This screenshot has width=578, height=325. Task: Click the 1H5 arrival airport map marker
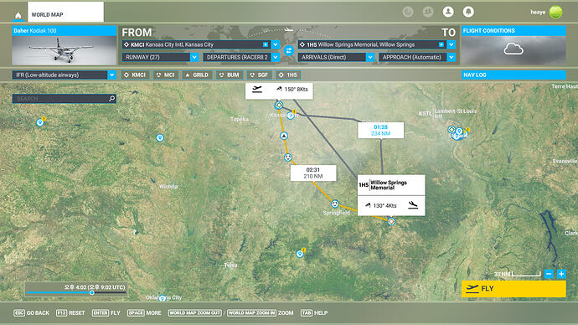tap(391, 221)
